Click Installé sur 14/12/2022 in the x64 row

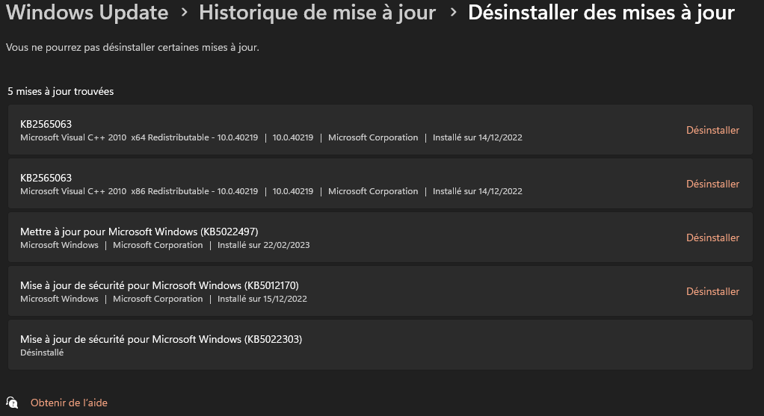pos(478,137)
